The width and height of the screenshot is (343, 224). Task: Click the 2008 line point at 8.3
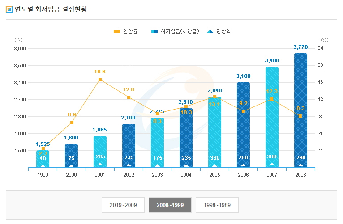click(x=300, y=116)
